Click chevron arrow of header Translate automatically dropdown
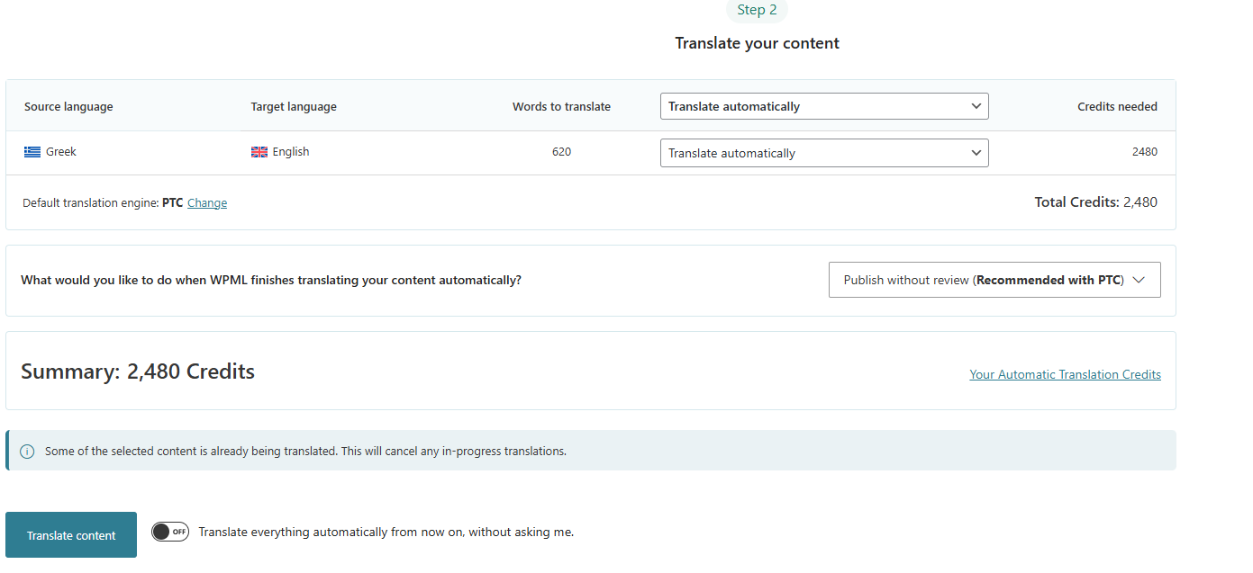1253x573 pixels. (976, 106)
